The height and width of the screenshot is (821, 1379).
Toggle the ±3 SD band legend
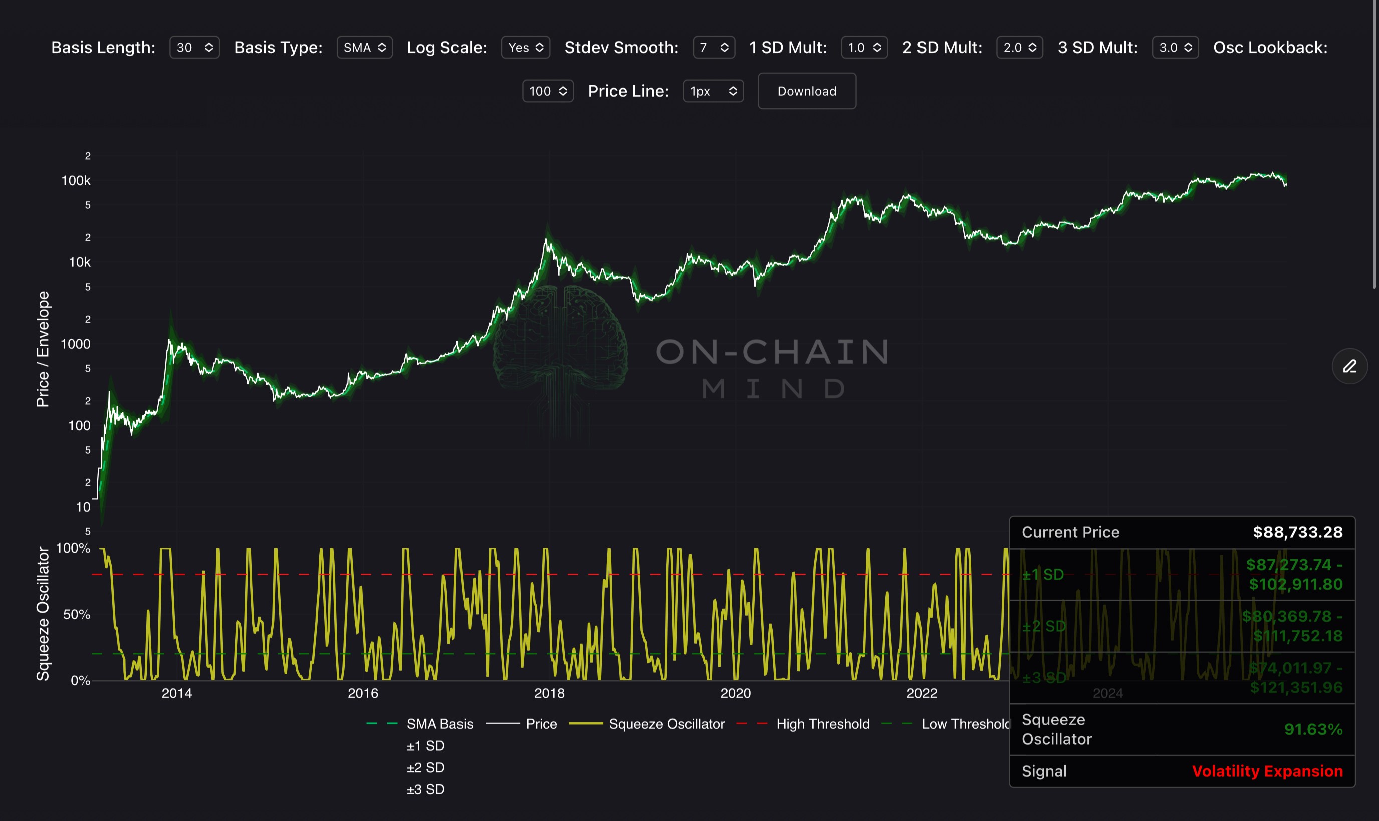[425, 789]
